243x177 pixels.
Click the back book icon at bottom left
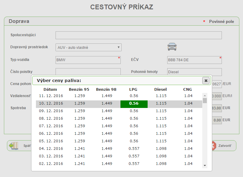(x=14, y=146)
